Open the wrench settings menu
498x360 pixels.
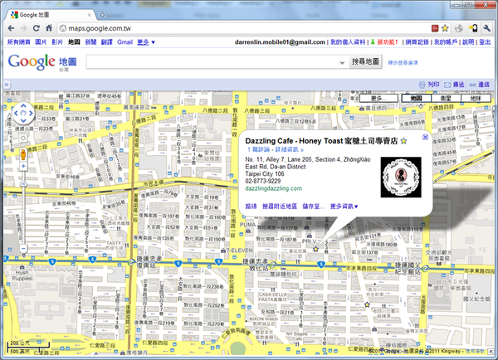click(x=486, y=28)
